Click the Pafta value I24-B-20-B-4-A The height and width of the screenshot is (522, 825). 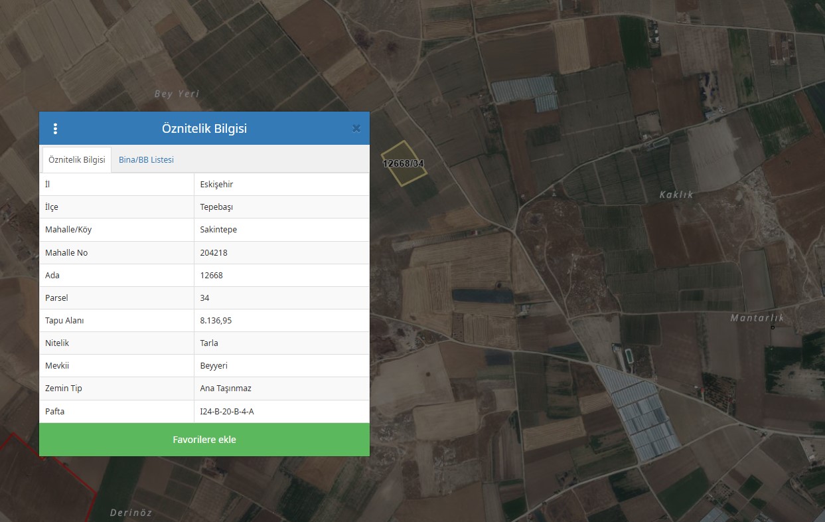point(227,412)
